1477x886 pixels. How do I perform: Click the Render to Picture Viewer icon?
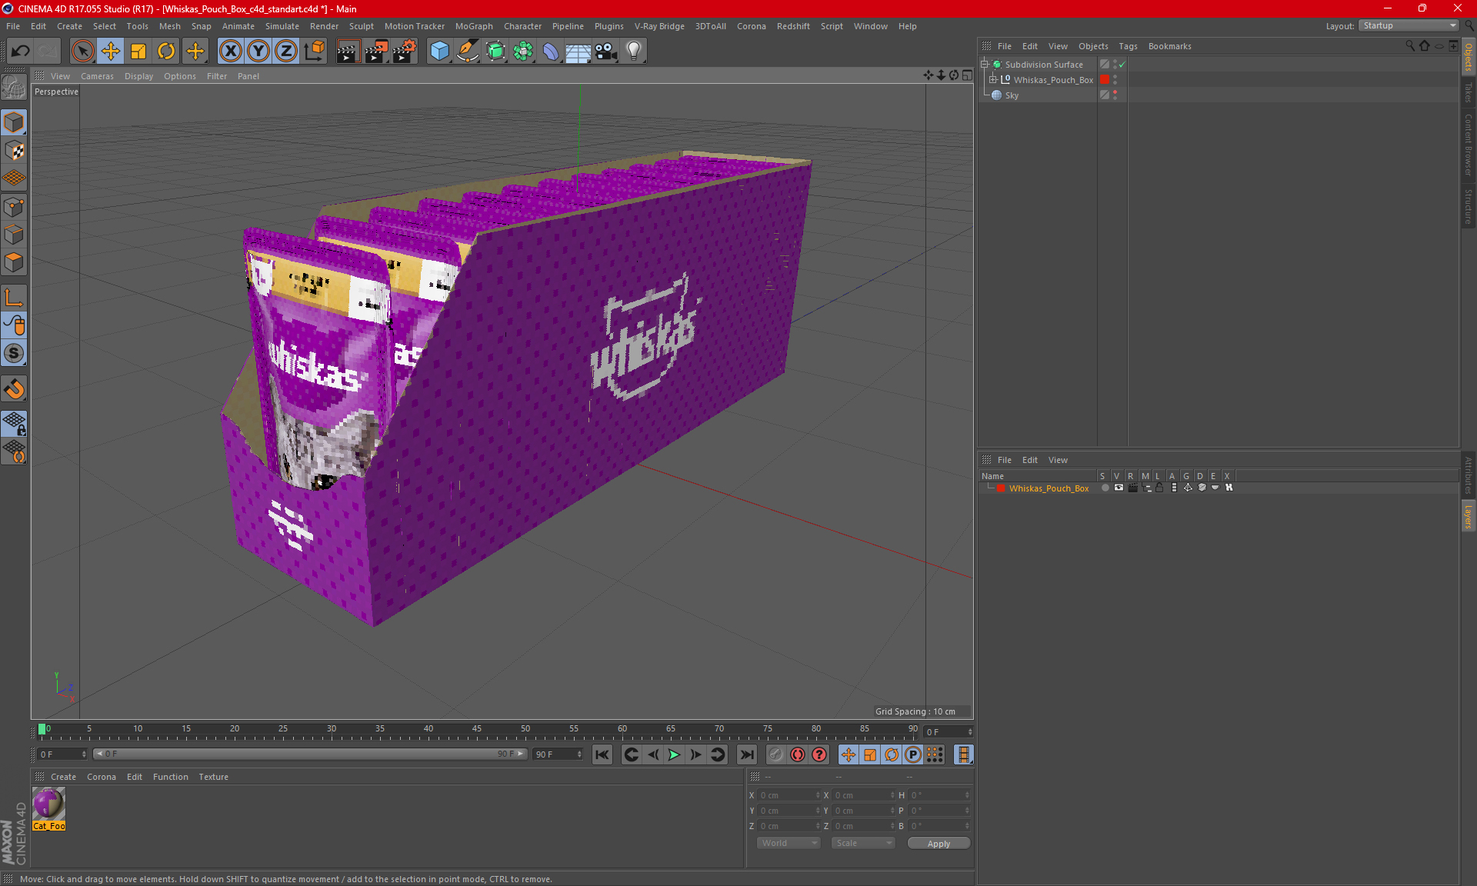pyautogui.click(x=376, y=52)
